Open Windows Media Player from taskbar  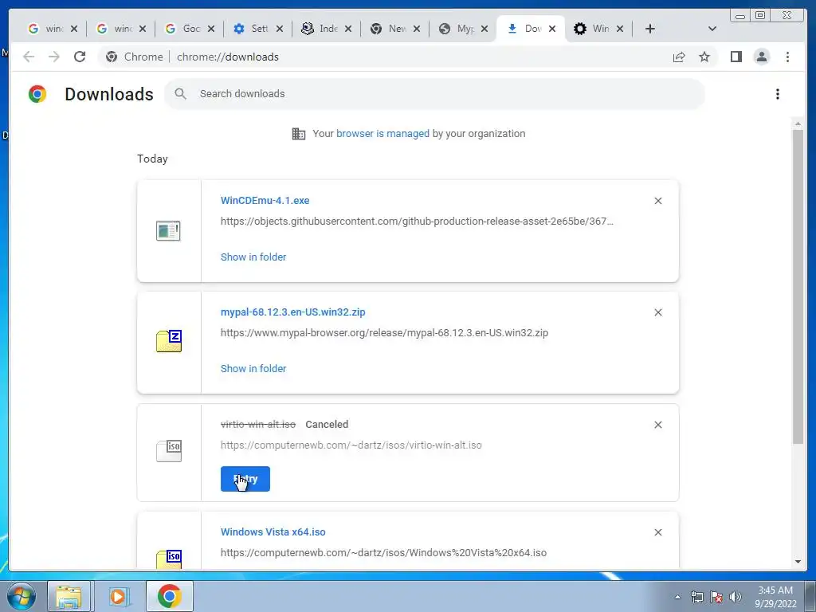tap(118, 596)
